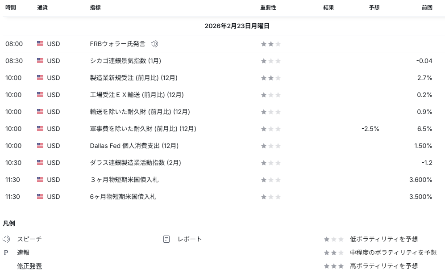This screenshot has width=445, height=274.
Task: Click the 2026年2月23日月曜日 date row
Action: pyautogui.click(x=237, y=26)
